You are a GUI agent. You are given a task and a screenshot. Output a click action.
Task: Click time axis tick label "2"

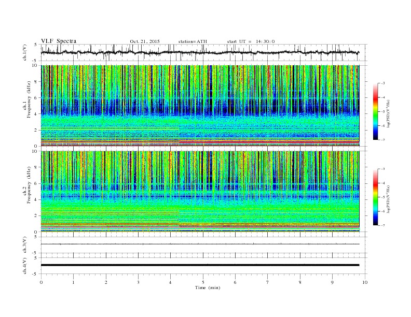(106, 282)
